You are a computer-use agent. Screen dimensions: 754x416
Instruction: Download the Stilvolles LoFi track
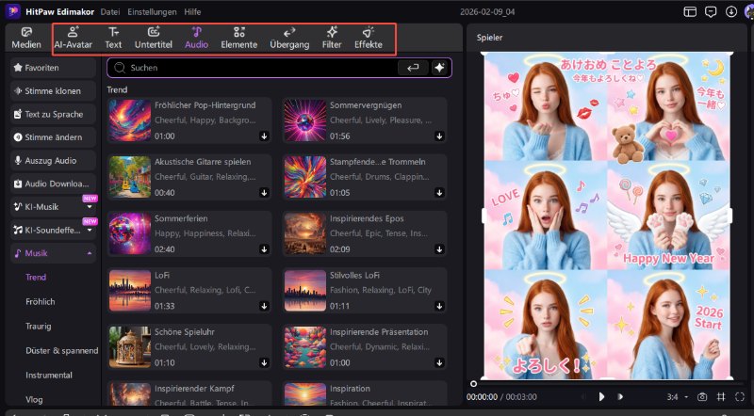tap(439, 306)
